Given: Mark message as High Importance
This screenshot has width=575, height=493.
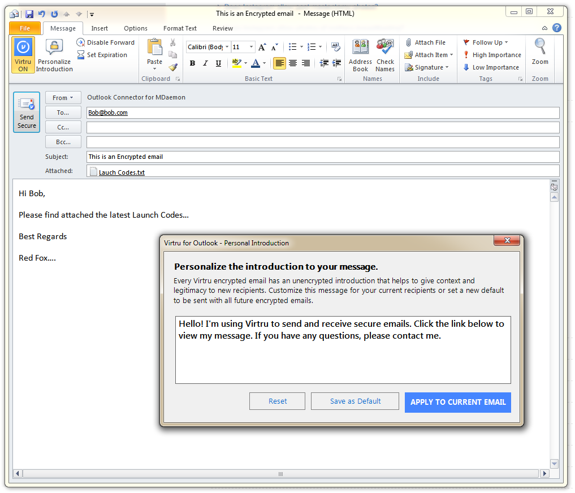Looking at the screenshot, I should click(x=492, y=55).
